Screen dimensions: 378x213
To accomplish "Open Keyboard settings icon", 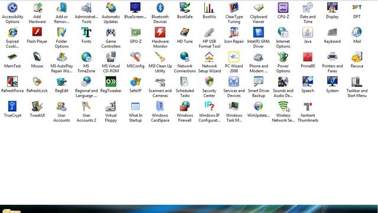I will tap(332, 33).
